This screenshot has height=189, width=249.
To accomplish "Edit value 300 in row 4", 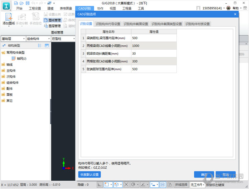I will (x=154, y=61).
